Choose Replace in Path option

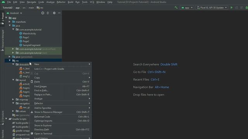tap(61, 95)
